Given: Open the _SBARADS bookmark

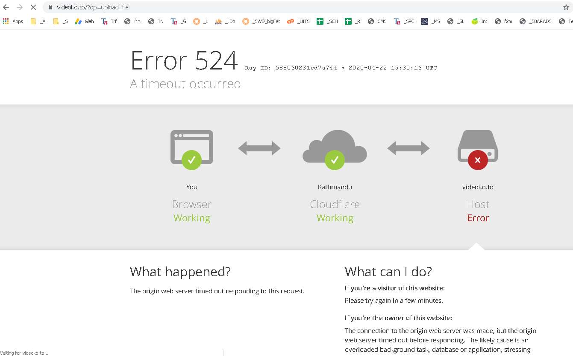Looking at the screenshot, I should coord(535,21).
